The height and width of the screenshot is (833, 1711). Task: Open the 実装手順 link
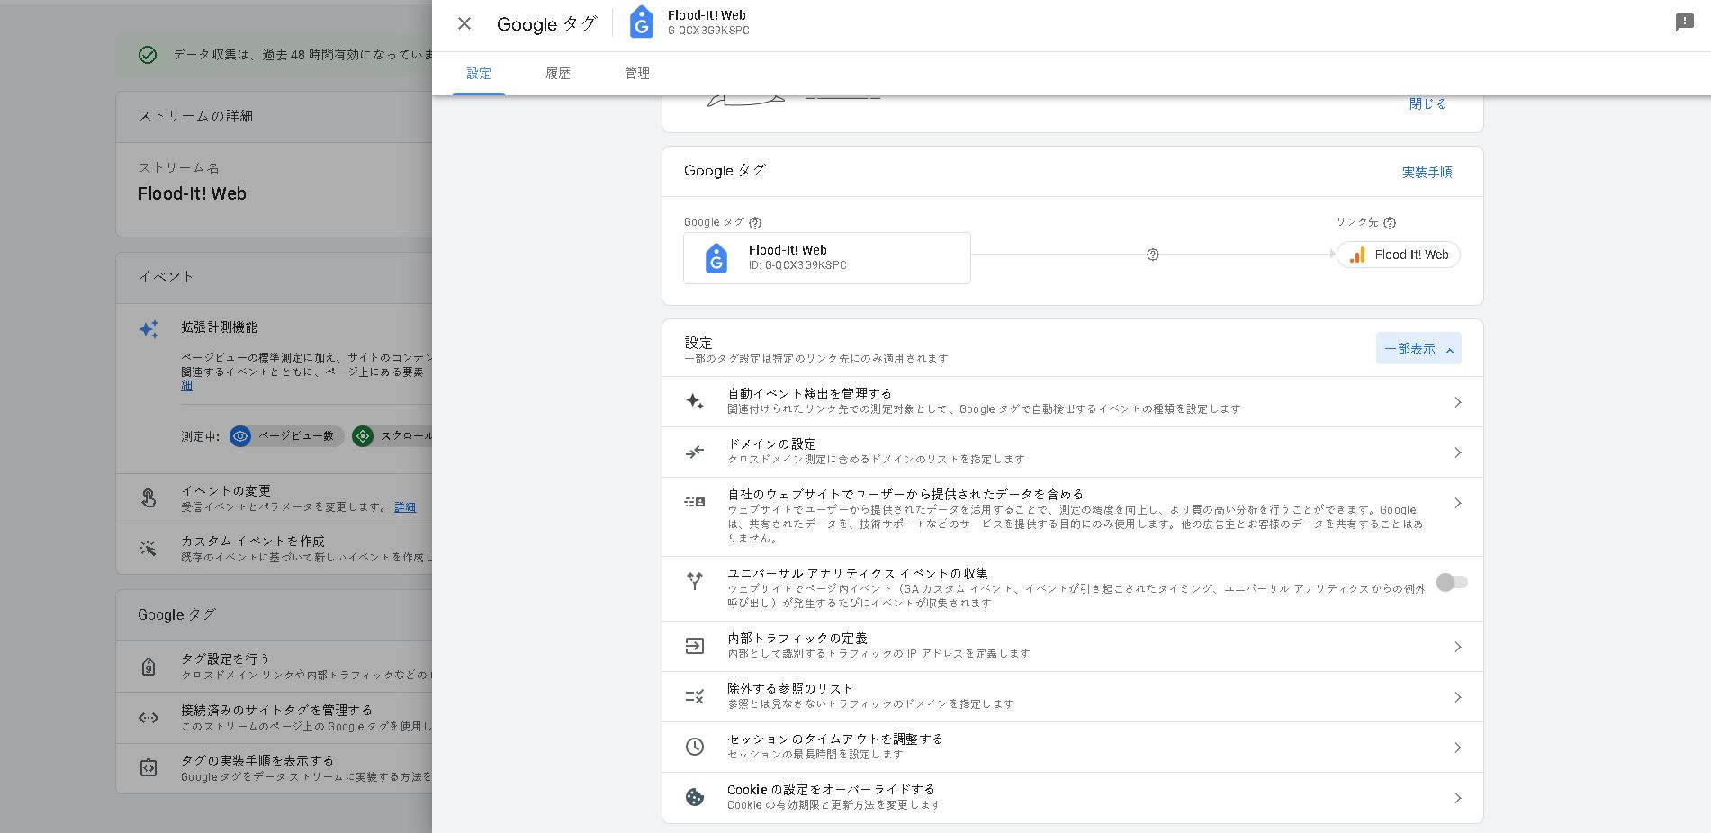click(x=1427, y=172)
